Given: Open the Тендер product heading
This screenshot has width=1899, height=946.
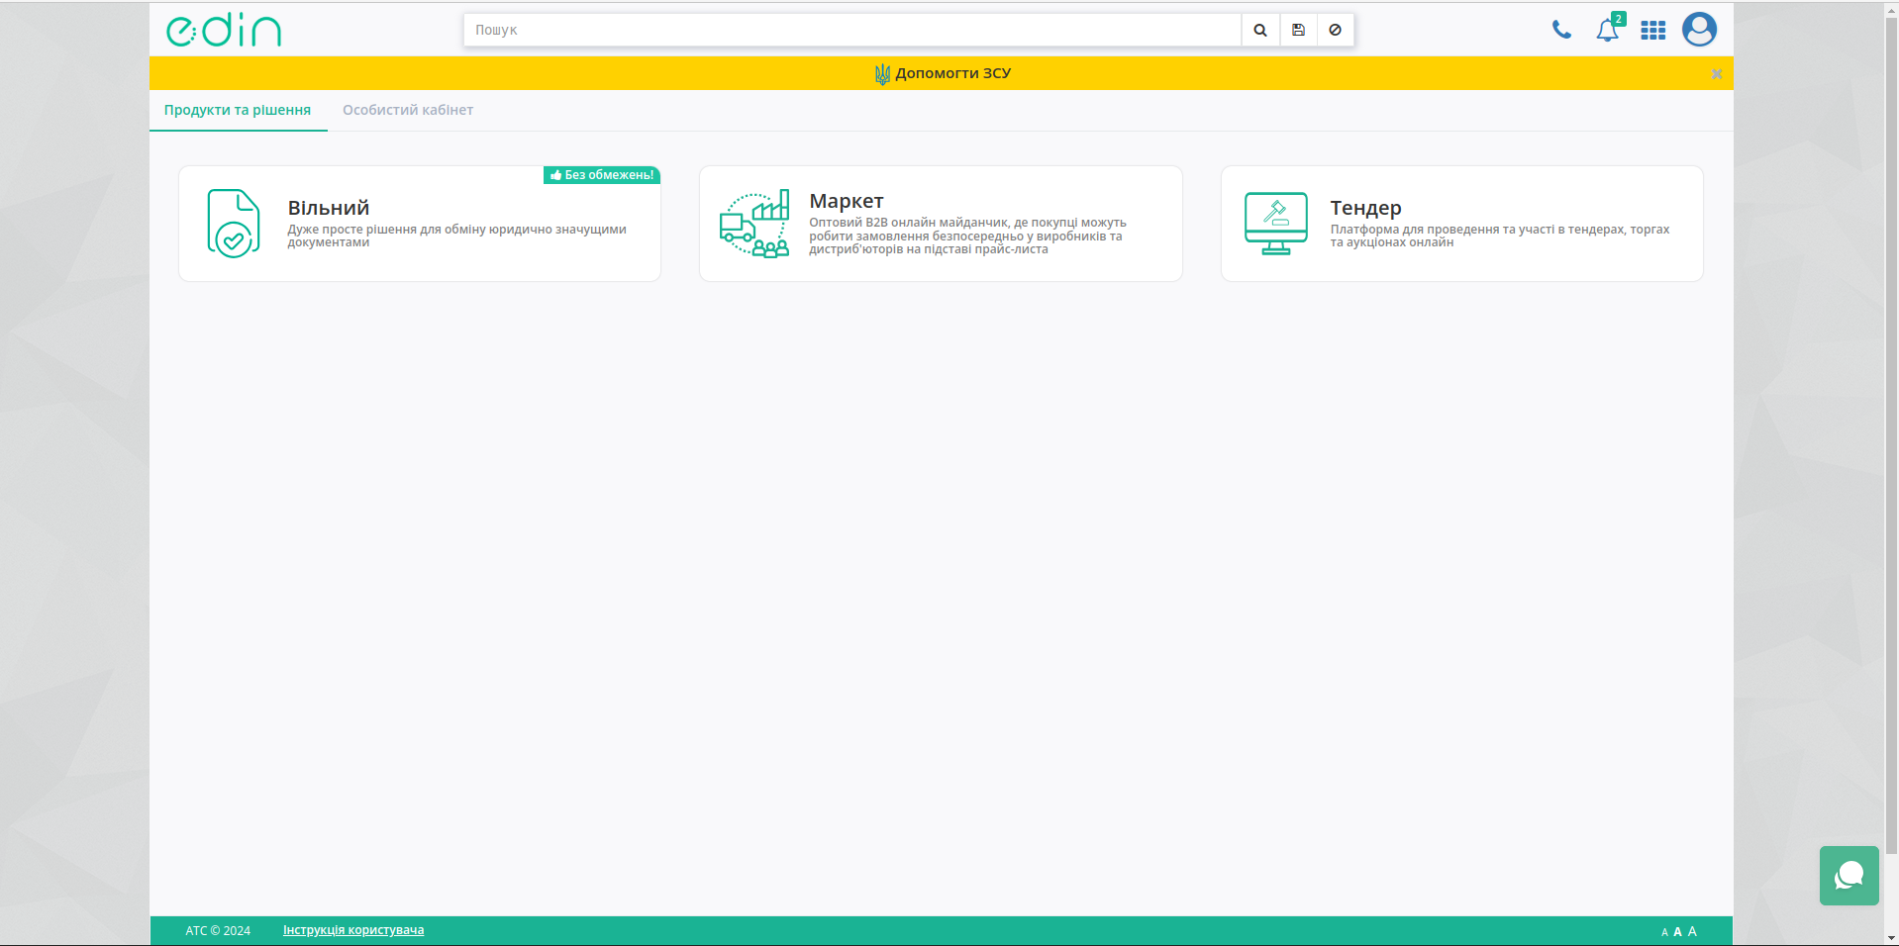Looking at the screenshot, I should (x=1366, y=208).
